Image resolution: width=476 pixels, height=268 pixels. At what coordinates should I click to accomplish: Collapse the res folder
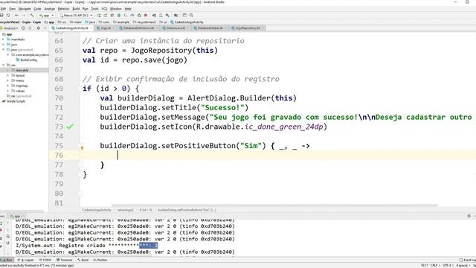pos(4,65)
